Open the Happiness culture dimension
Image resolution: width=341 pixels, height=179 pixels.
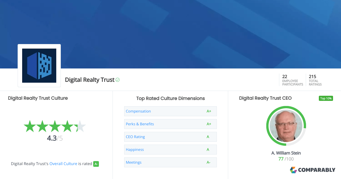tap(170, 149)
